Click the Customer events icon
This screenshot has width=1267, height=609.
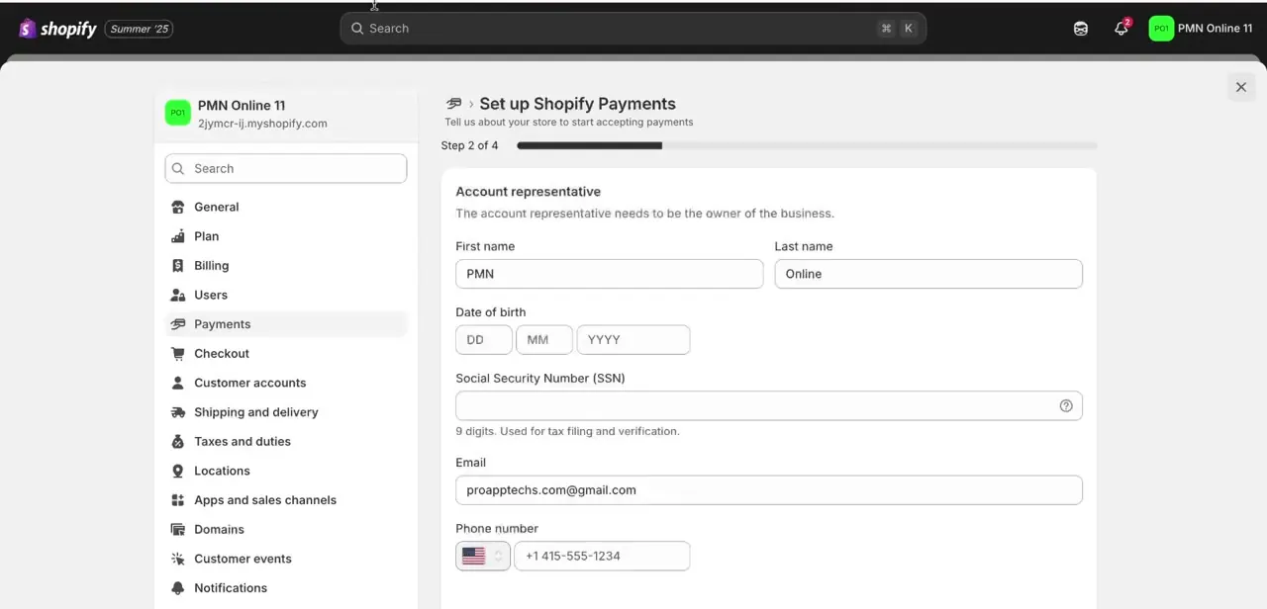pos(178,559)
